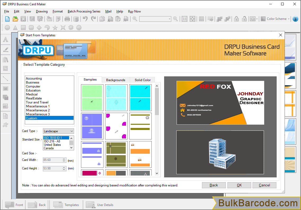Select the five-point star shape tool
Image resolution: width=301 pixels, height=210 pixels.
coord(55,28)
